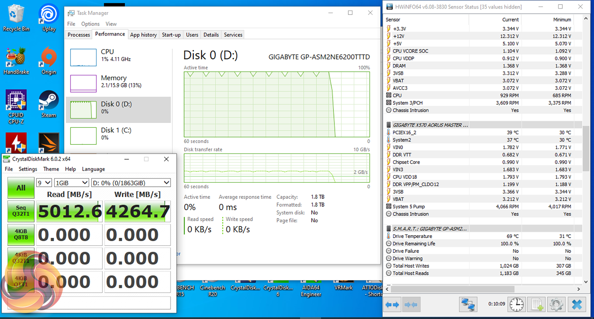594x319 pixels.
Task: Click the Disk 0 Active time graph
Action: (277, 104)
